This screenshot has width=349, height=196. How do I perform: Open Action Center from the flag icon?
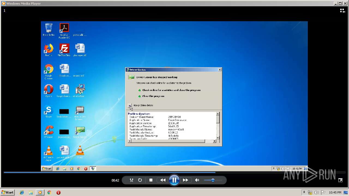click(x=323, y=192)
